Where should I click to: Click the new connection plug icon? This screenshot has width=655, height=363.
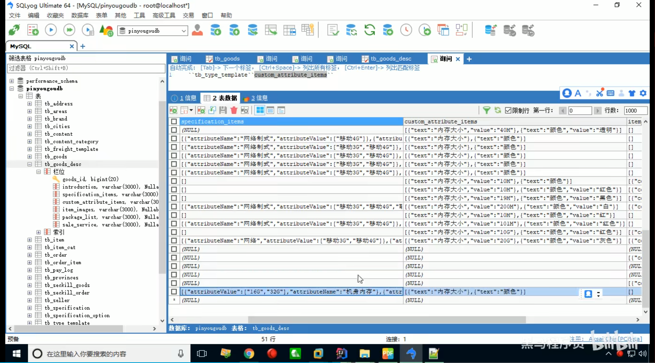14,30
